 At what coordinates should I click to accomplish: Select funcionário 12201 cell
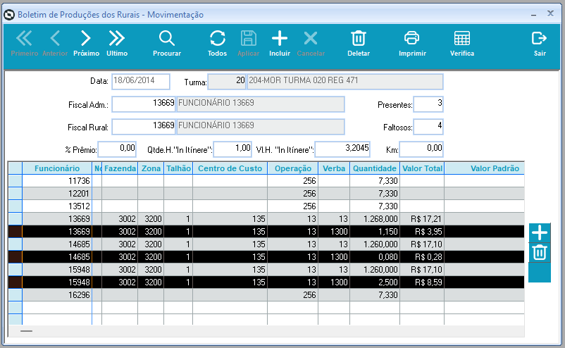(x=57, y=194)
